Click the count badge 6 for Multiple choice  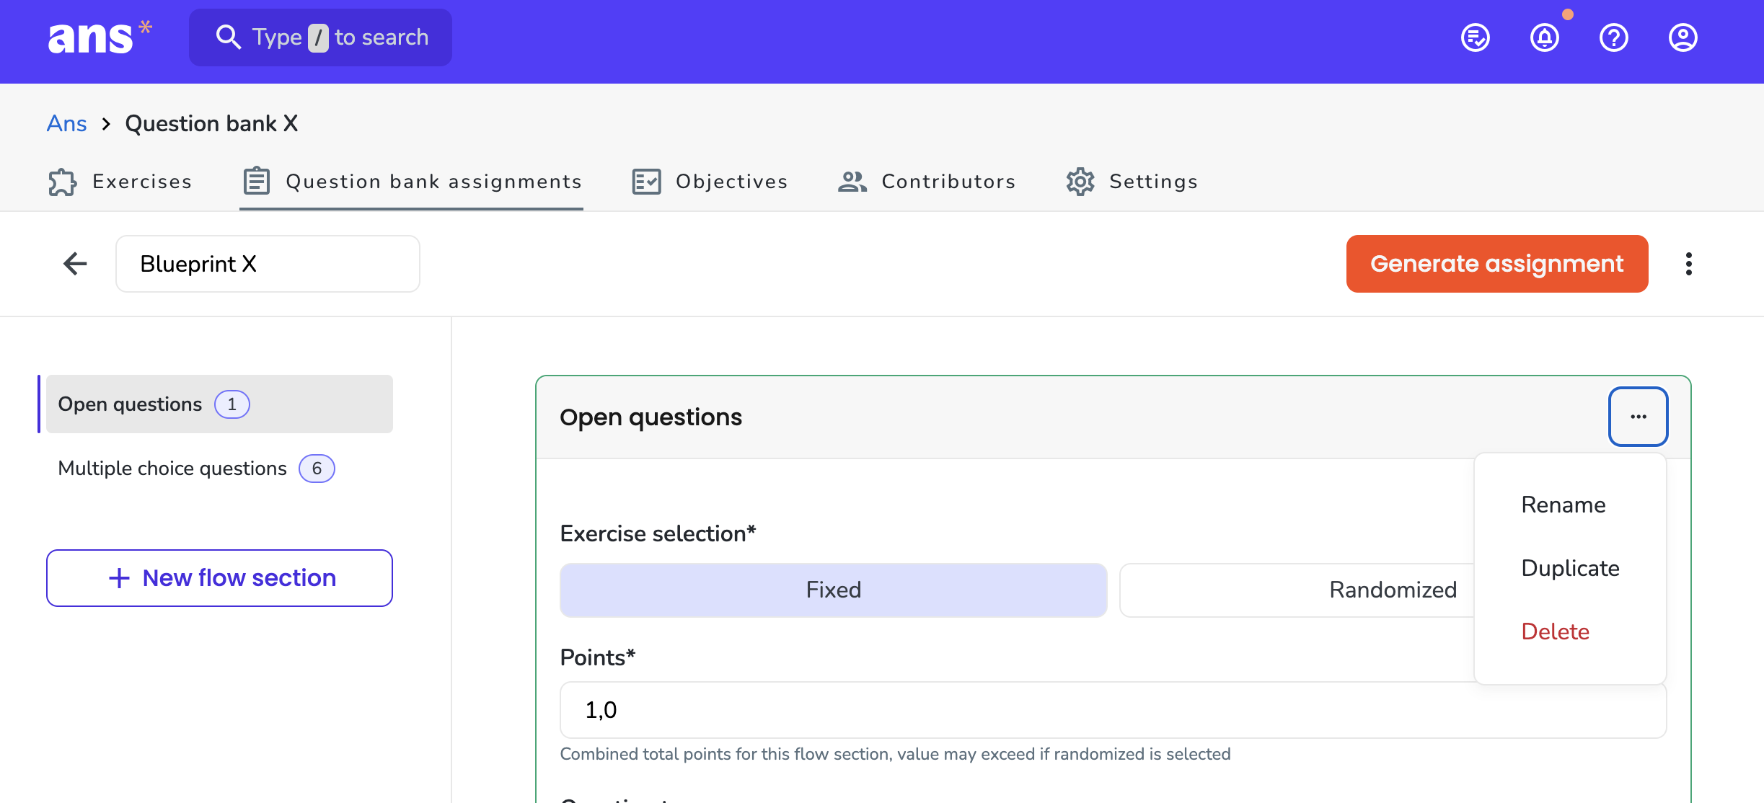pos(317,469)
